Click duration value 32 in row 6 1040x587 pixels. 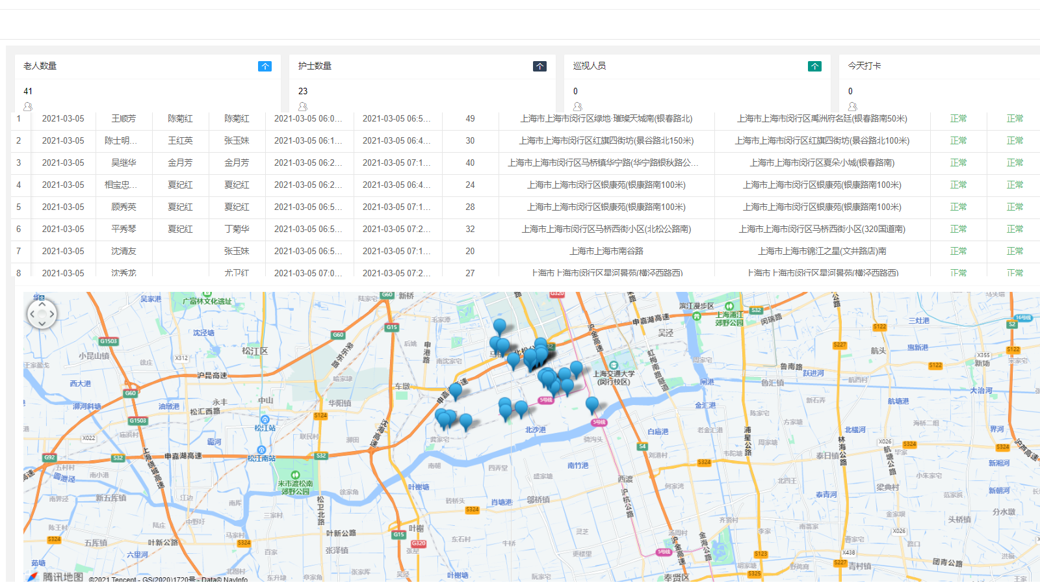(x=470, y=229)
